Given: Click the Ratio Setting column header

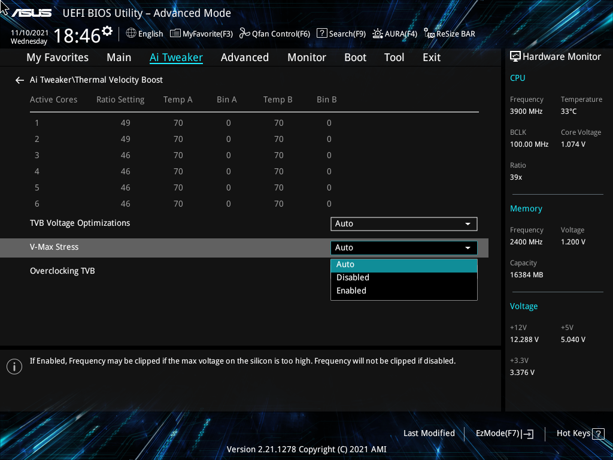Looking at the screenshot, I should tap(120, 100).
